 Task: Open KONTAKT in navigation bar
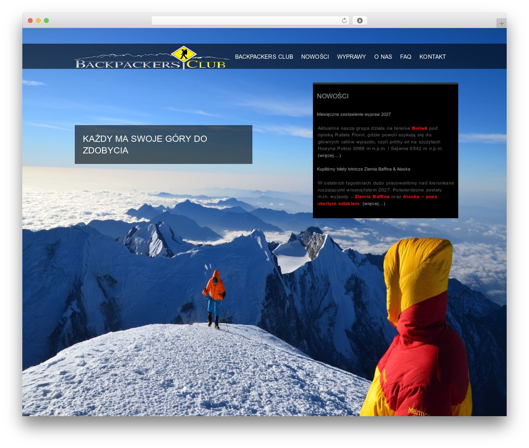[x=432, y=57]
